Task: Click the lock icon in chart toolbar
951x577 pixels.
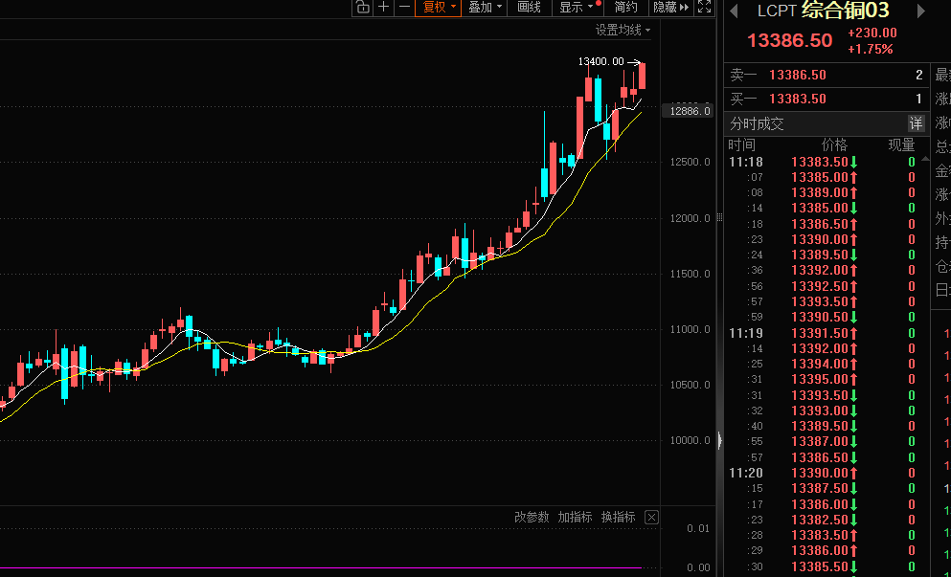Action: point(363,8)
